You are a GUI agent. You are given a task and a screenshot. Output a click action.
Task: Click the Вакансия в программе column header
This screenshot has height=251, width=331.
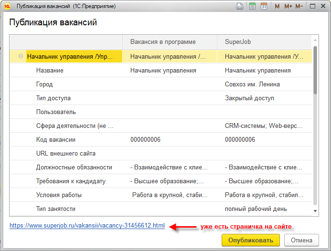170,42
